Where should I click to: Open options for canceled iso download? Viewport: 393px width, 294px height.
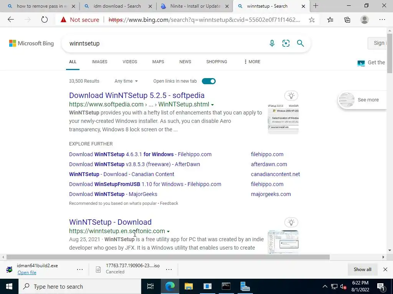tap(169, 269)
